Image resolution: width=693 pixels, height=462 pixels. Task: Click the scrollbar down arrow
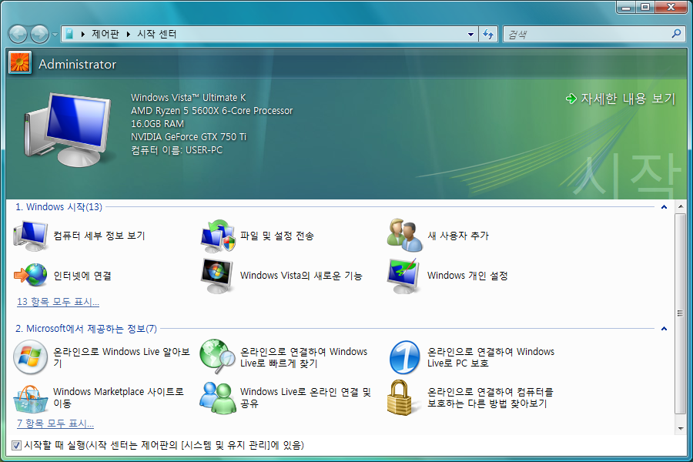tap(680, 428)
